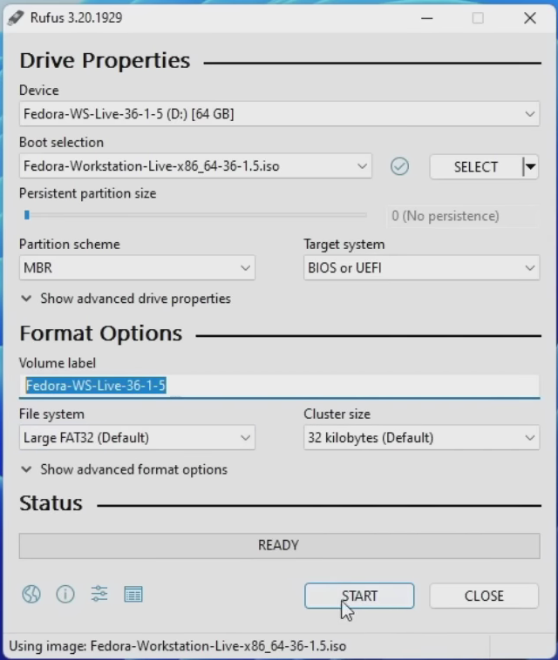
Task: Click the persistence size value field
Action: point(463,216)
